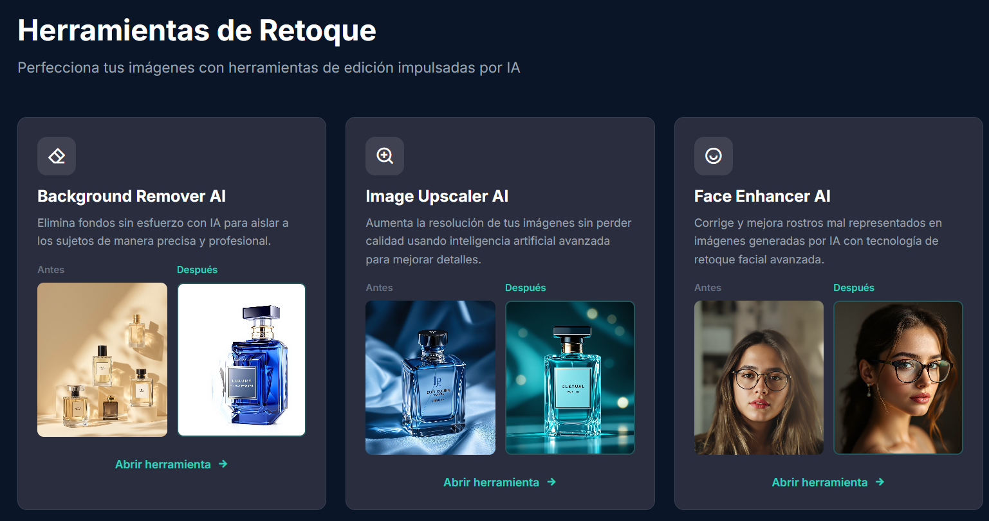Select the Background Remover AI card title
The image size is (989, 521).
coord(132,196)
